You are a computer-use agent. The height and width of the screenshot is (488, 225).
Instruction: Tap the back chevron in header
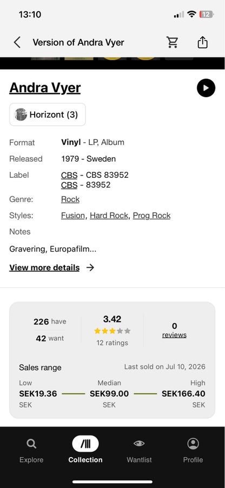coord(17,42)
